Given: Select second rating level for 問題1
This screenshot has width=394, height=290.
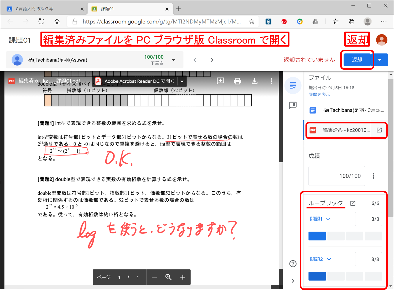Looking at the screenshot, I should click(x=336, y=236).
